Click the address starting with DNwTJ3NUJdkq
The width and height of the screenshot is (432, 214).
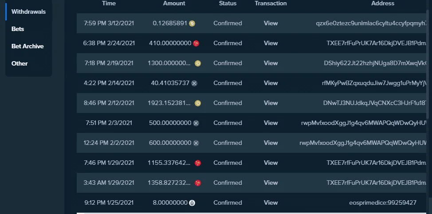click(x=375, y=103)
